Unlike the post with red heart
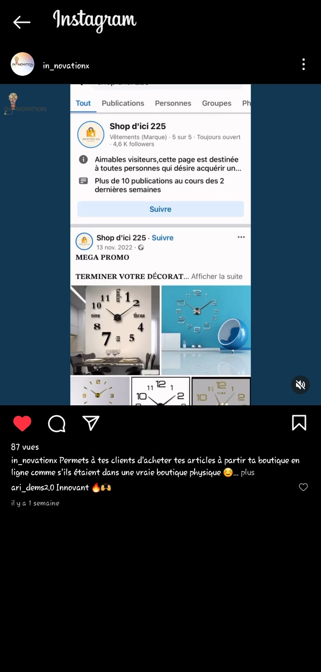321x672 pixels. tap(22, 423)
